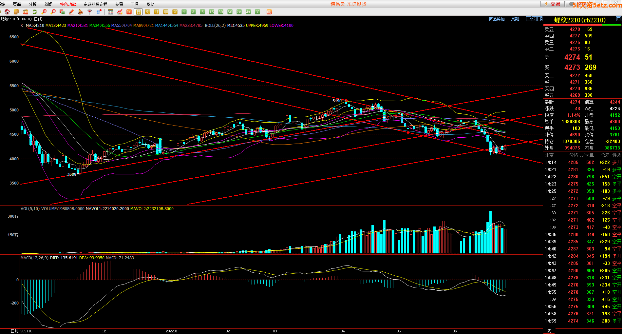Select the 笔 tab below trade list

point(549,331)
